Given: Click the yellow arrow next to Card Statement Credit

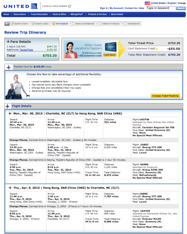Looking at the screenshot, I should click(157, 49).
